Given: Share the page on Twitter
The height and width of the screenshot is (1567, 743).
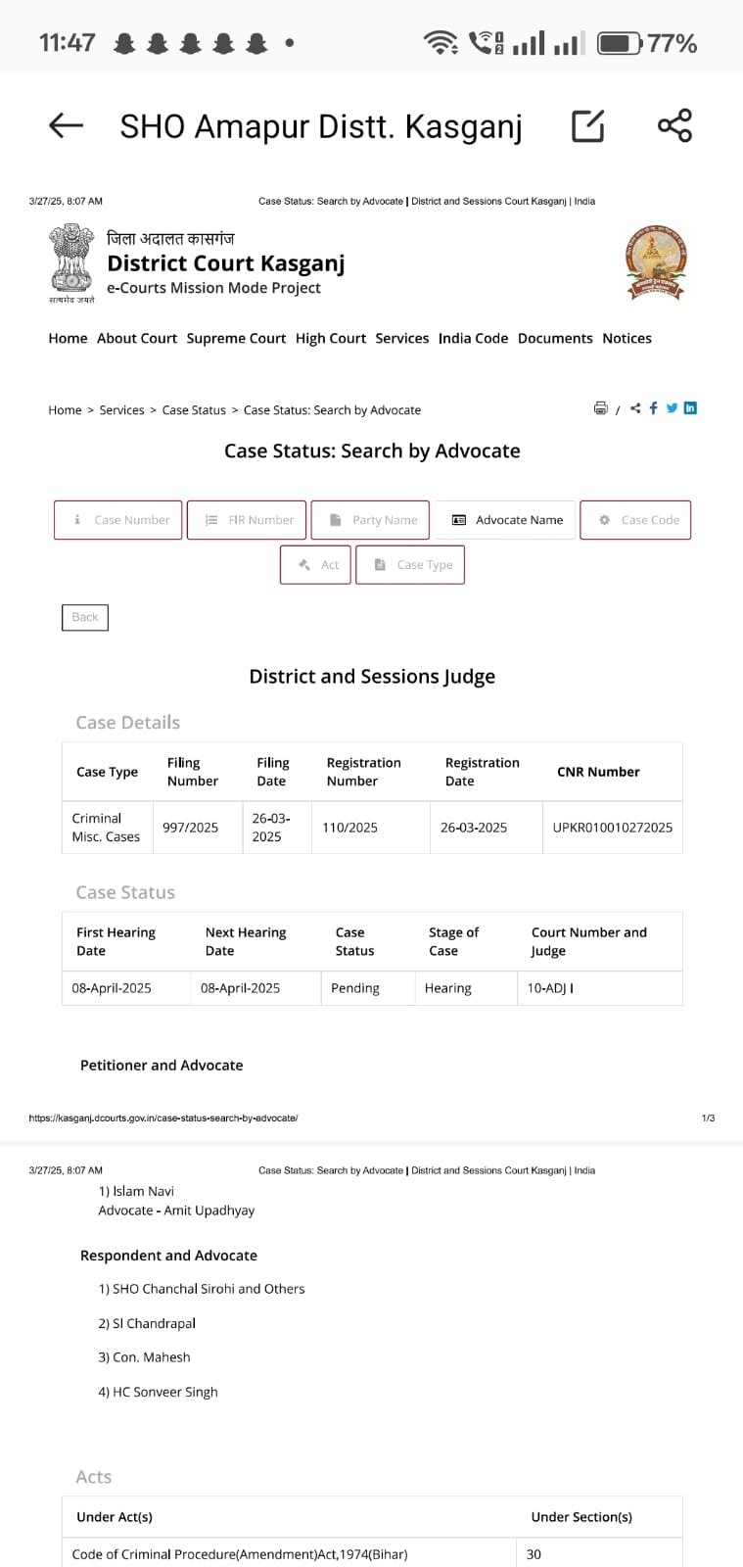Looking at the screenshot, I should [x=672, y=408].
